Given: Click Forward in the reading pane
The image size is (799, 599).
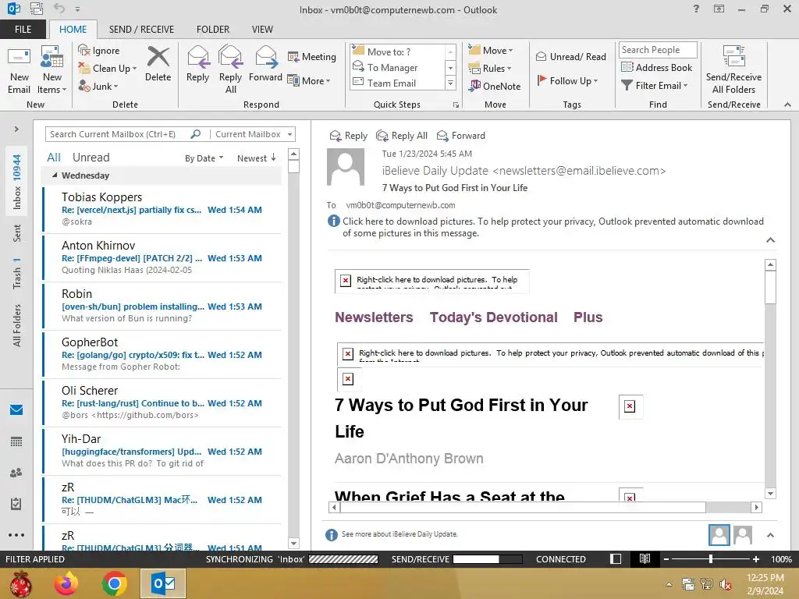Looking at the screenshot, I should point(461,136).
